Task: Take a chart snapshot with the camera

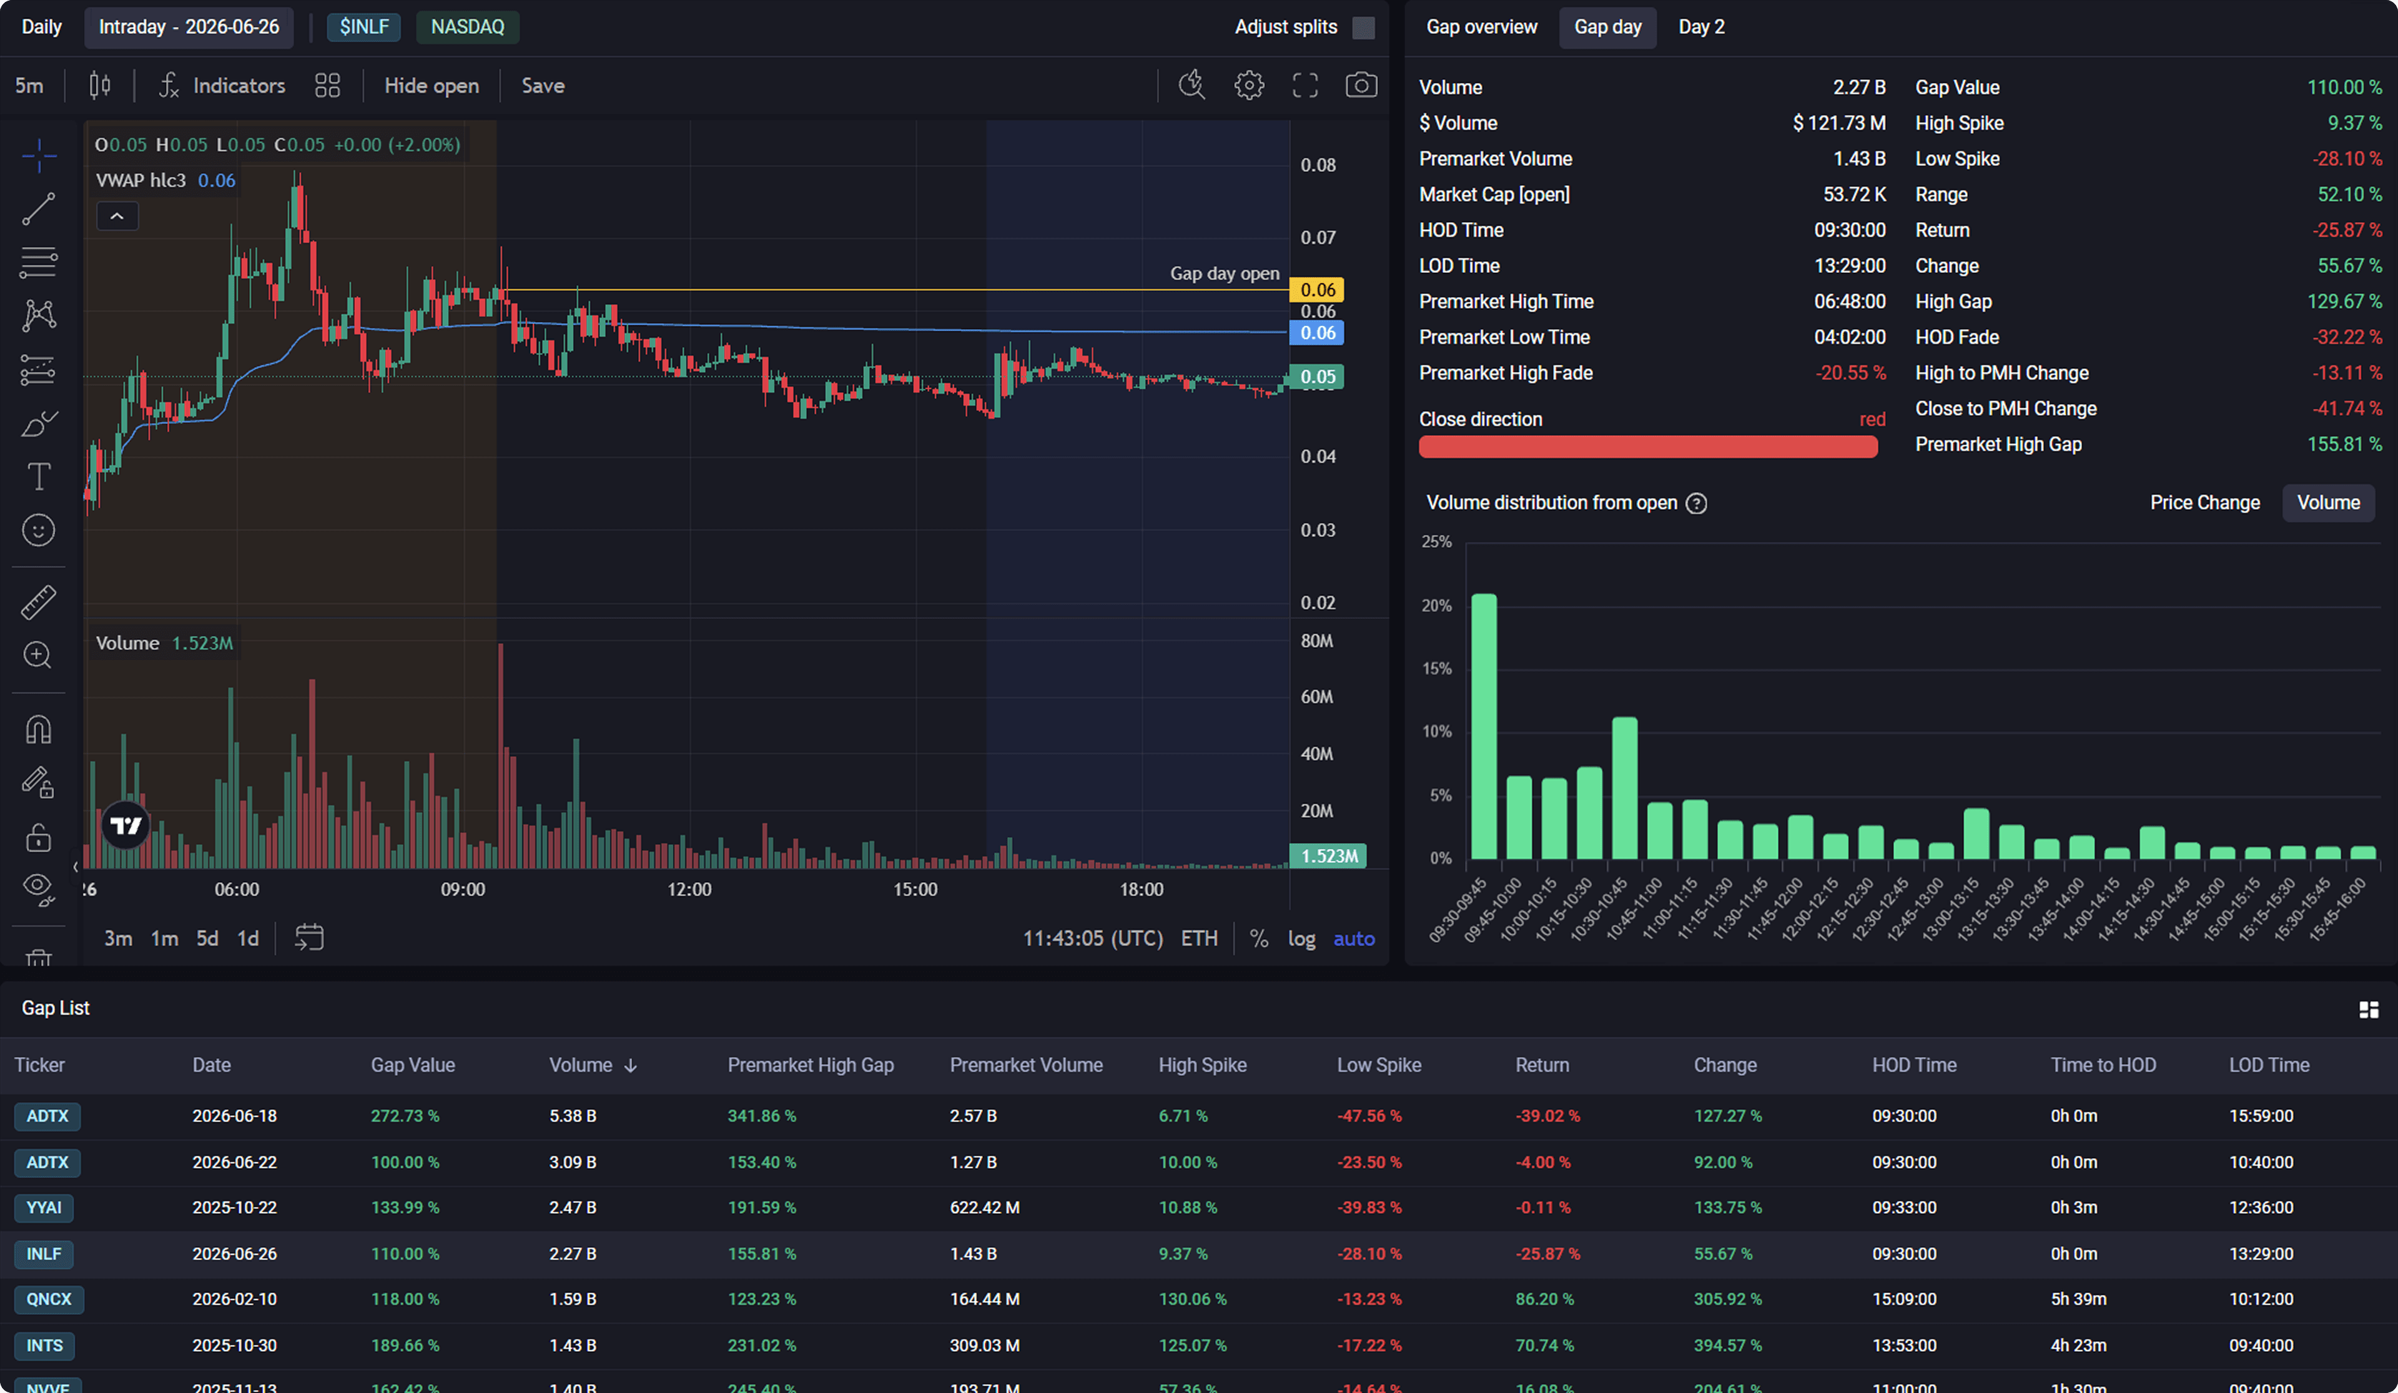Action: [x=1362, y=86]
